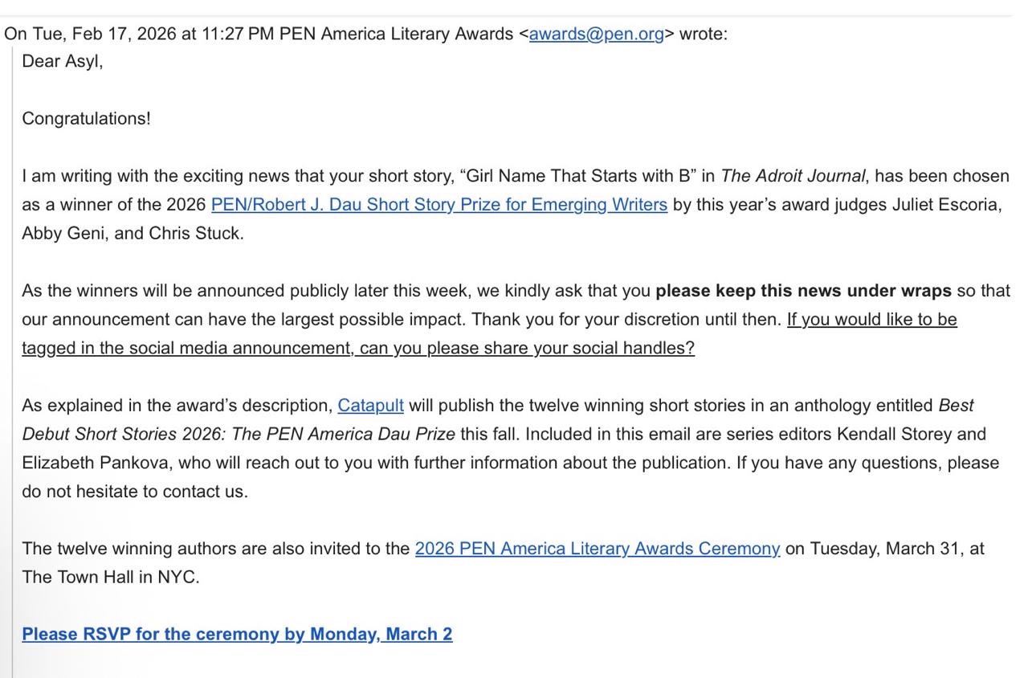Click the judge name Chris Stuck

[195, 234]
